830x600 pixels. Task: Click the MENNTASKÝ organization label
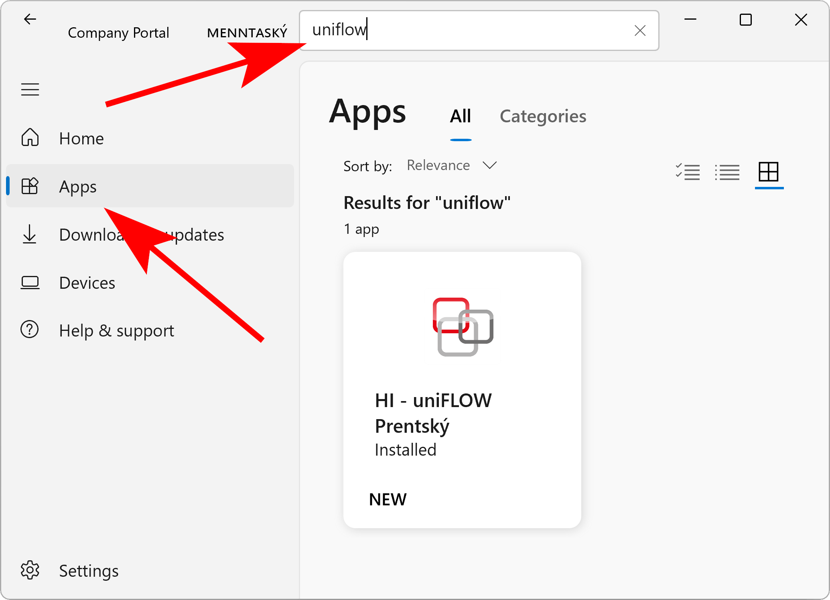coord(247,32)
